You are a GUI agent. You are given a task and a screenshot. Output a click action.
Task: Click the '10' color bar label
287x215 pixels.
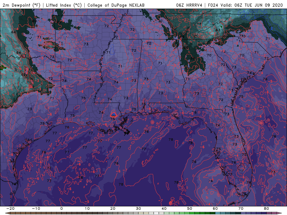(x=87, y=209)
